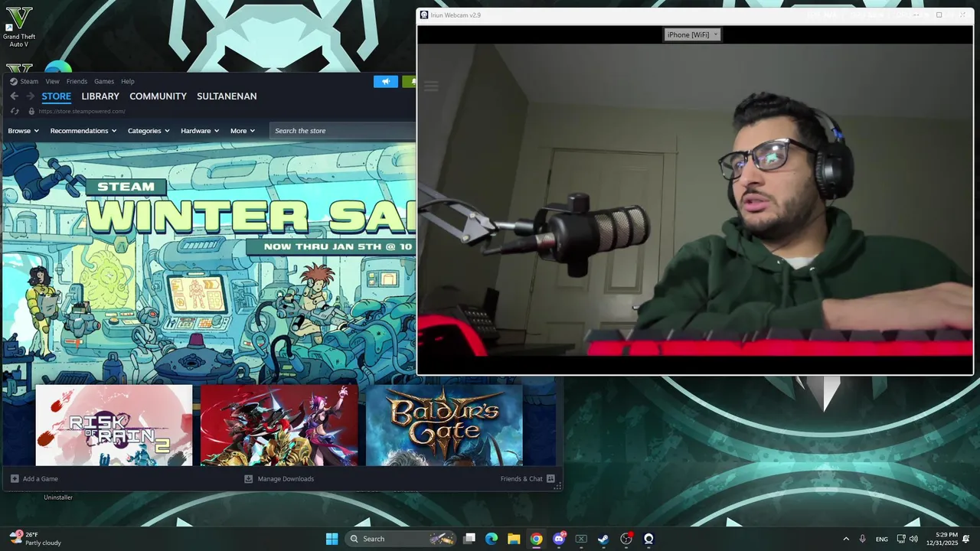
Task: Reload the Steam store page
Action: [x=15, y=111]
